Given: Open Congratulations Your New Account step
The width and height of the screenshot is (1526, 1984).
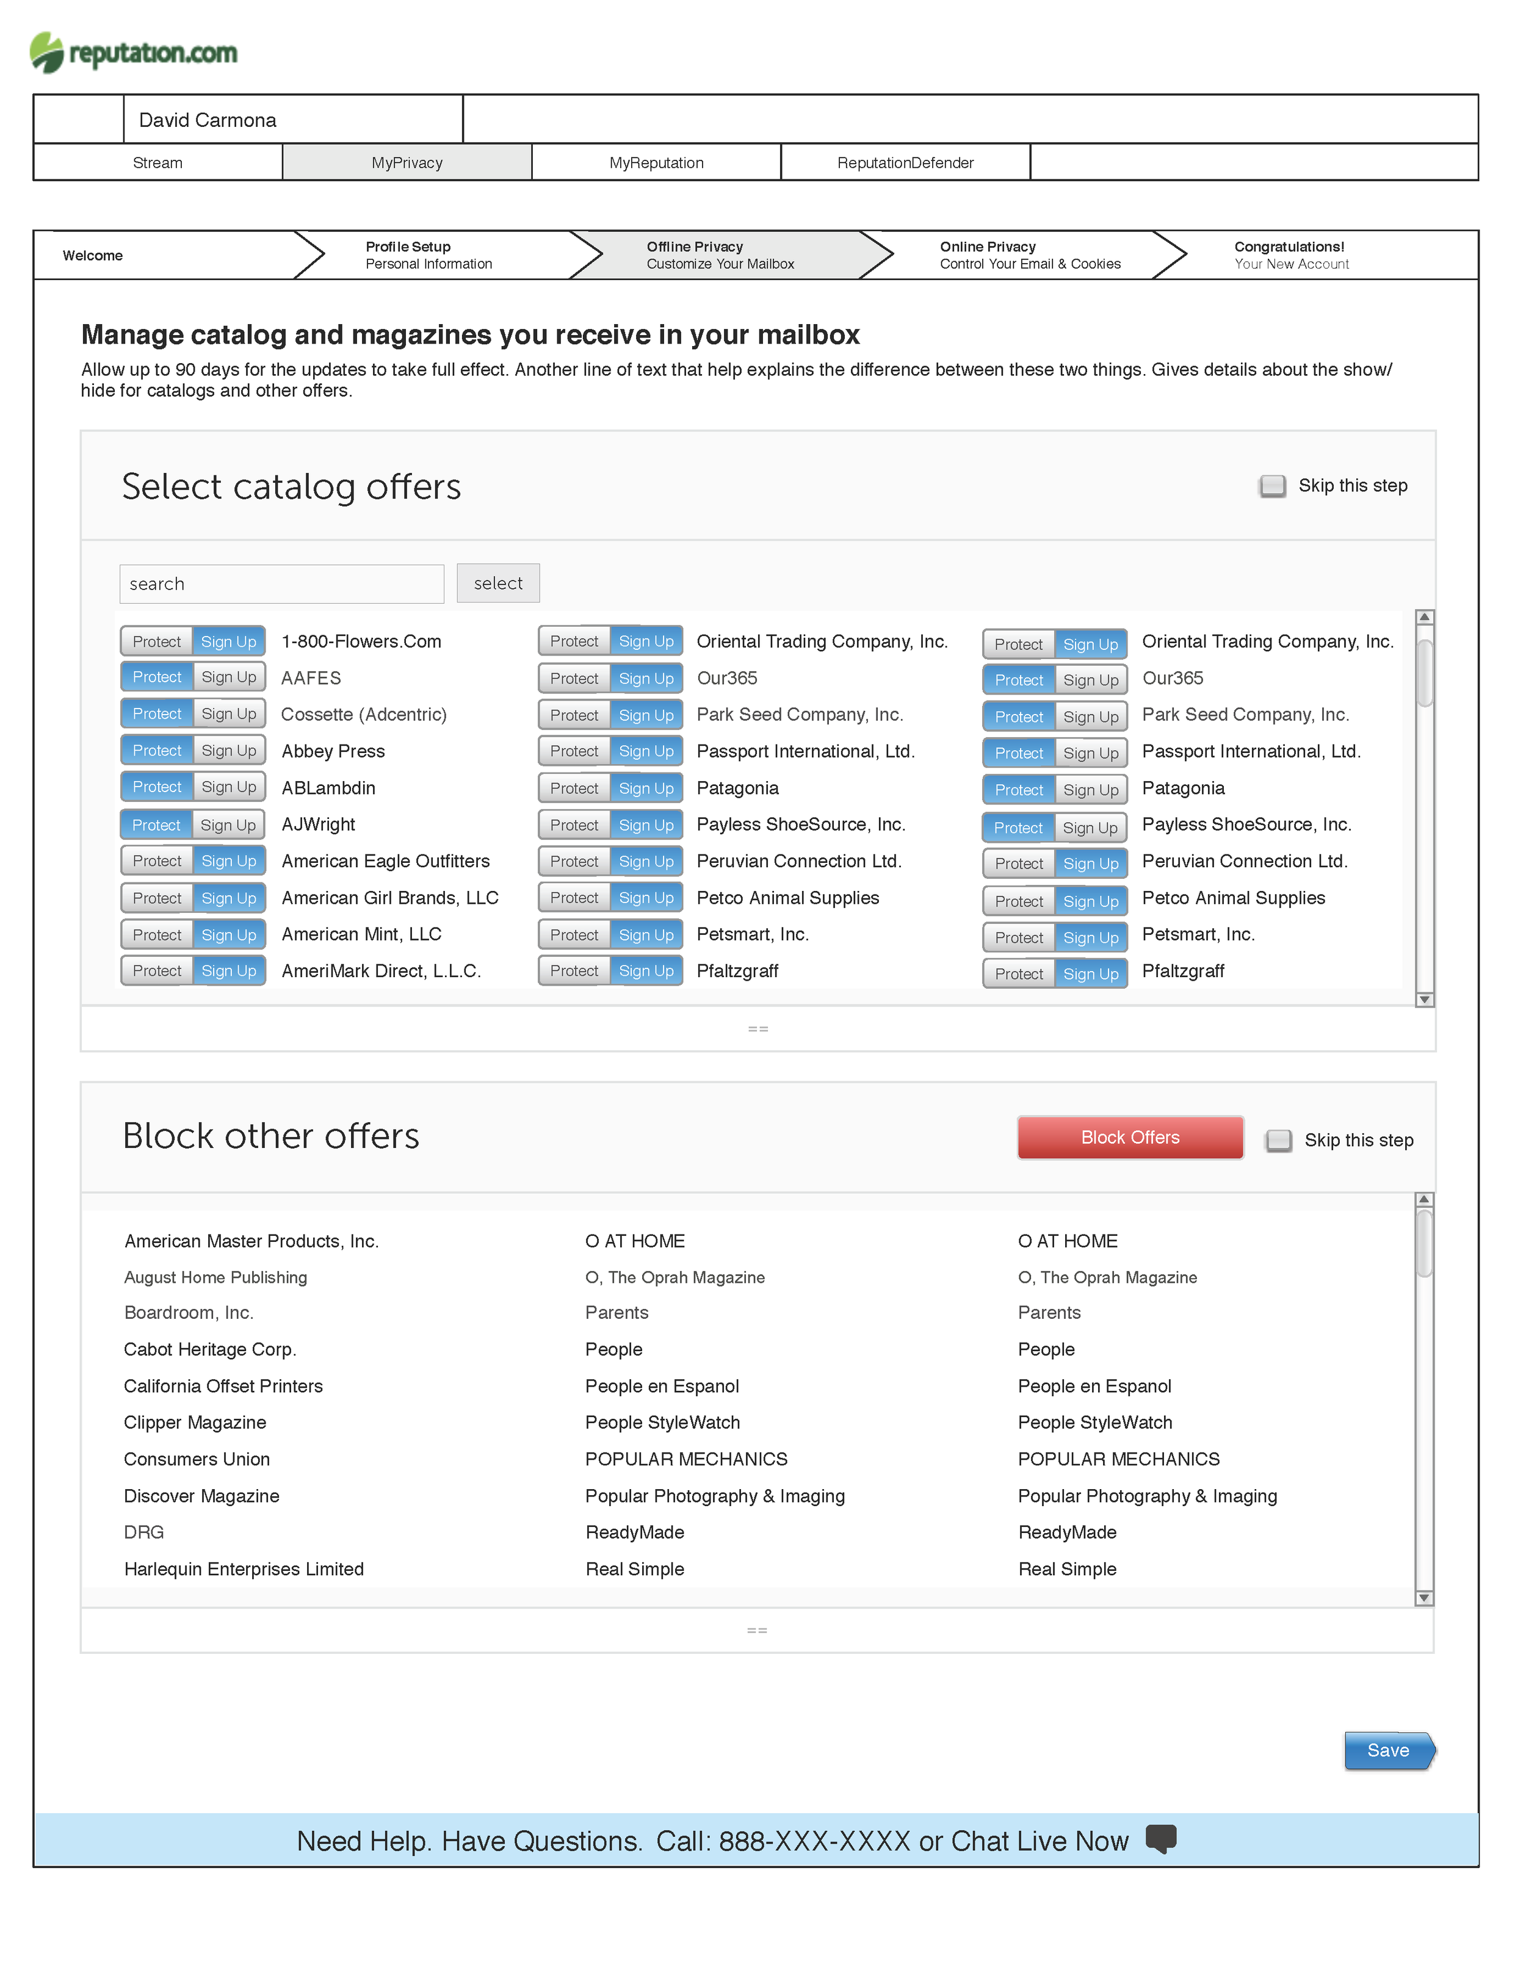Looking at the screenshot, I should click(1317, 255).
